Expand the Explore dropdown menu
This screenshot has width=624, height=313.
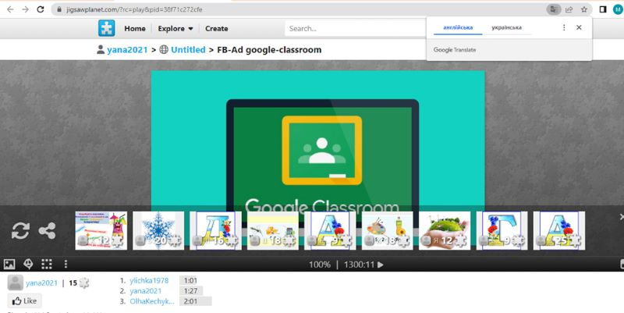point(175,29)
